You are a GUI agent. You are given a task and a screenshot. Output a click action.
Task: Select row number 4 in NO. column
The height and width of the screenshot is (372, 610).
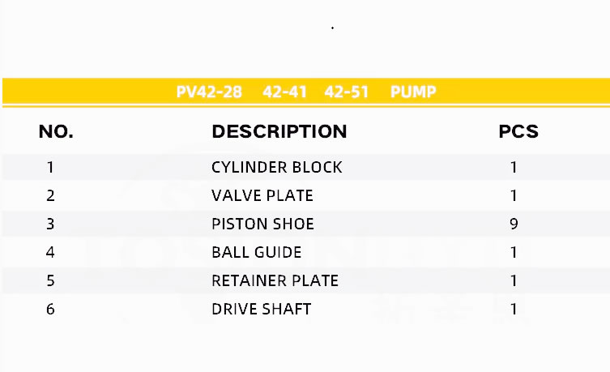point(50,253)
